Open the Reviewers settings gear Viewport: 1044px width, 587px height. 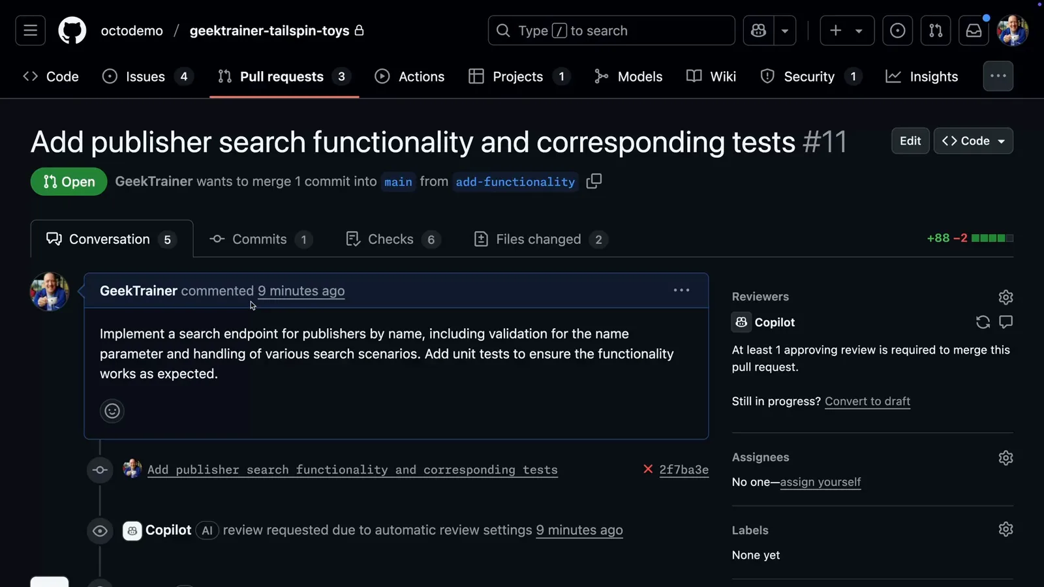tap(1006, 297)
